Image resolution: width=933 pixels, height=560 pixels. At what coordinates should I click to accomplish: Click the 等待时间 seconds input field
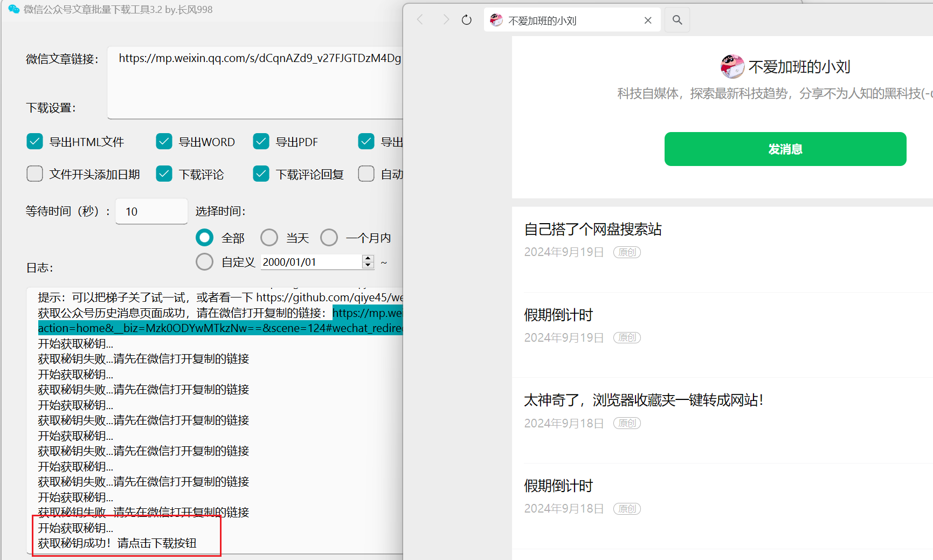point(151,211)
